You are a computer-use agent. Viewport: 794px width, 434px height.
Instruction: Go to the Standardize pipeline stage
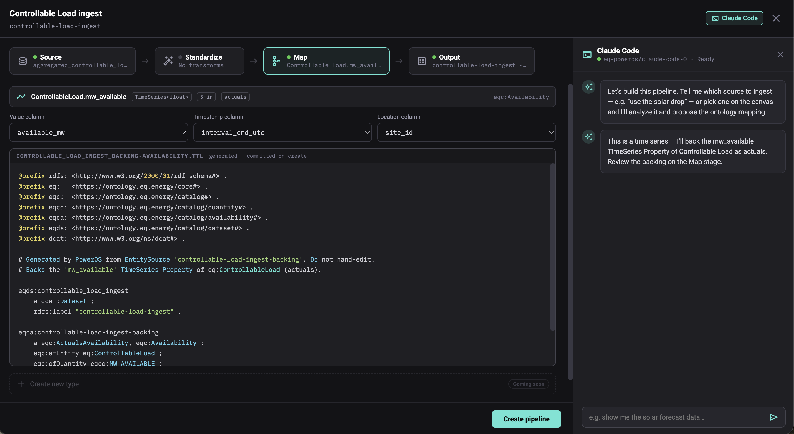pos(200,61)
